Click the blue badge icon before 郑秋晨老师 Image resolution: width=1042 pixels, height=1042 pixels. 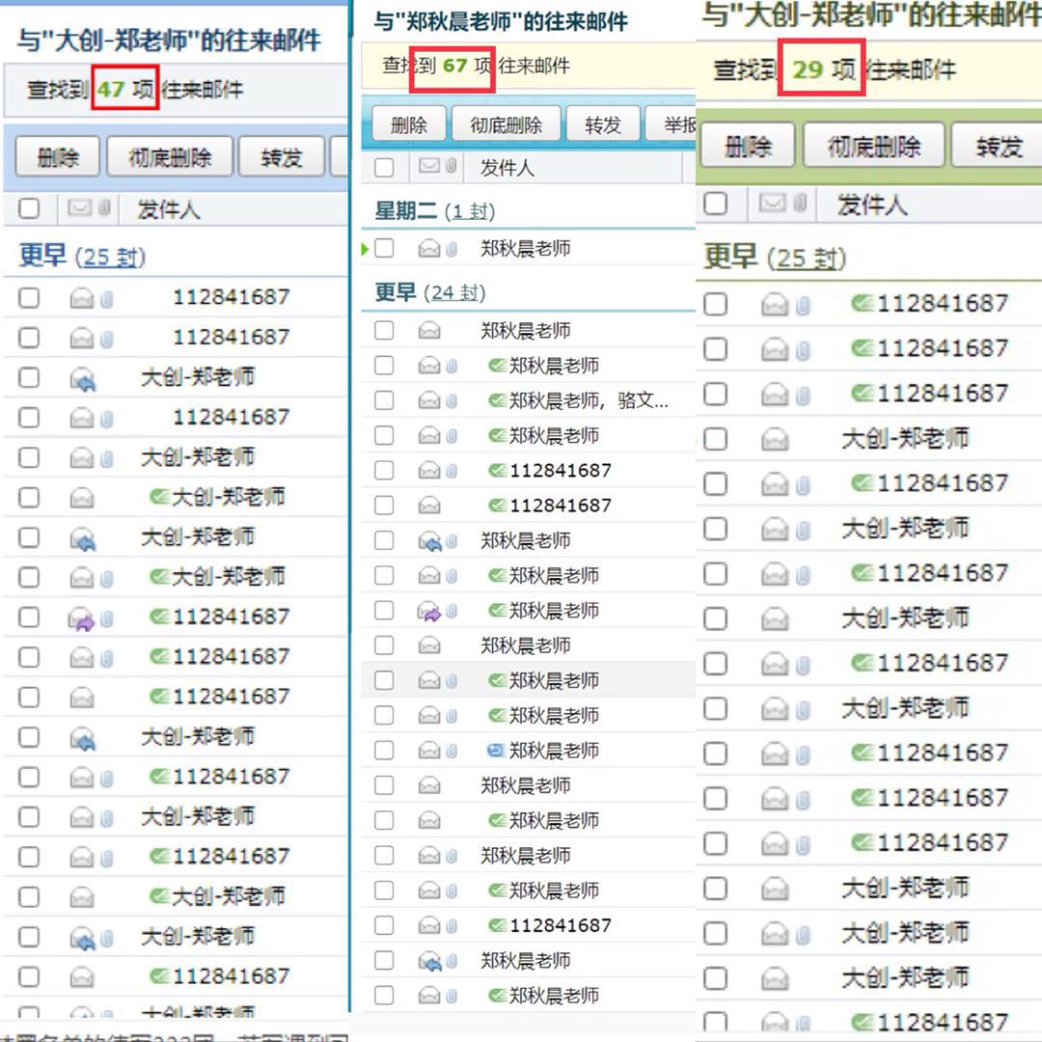click(x=497, y=750)
